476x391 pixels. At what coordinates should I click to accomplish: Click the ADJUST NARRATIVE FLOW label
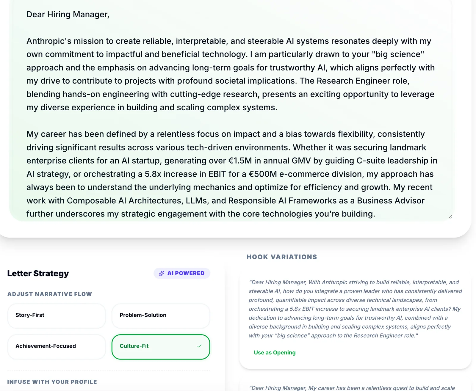(x=50, y=294)
